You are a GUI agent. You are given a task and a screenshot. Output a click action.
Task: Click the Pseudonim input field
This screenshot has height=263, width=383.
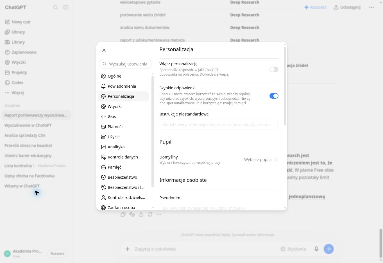point(219,207)
